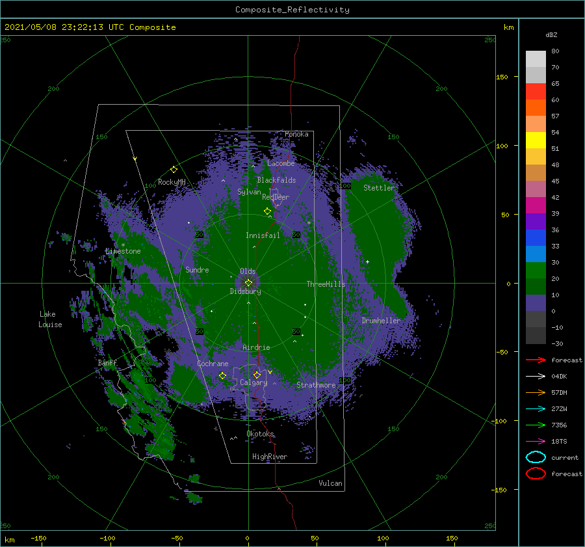Click the 54 dBZ yellow color swatch
Image resolution: width=585 pixels, height=547 pixels.
536,140
